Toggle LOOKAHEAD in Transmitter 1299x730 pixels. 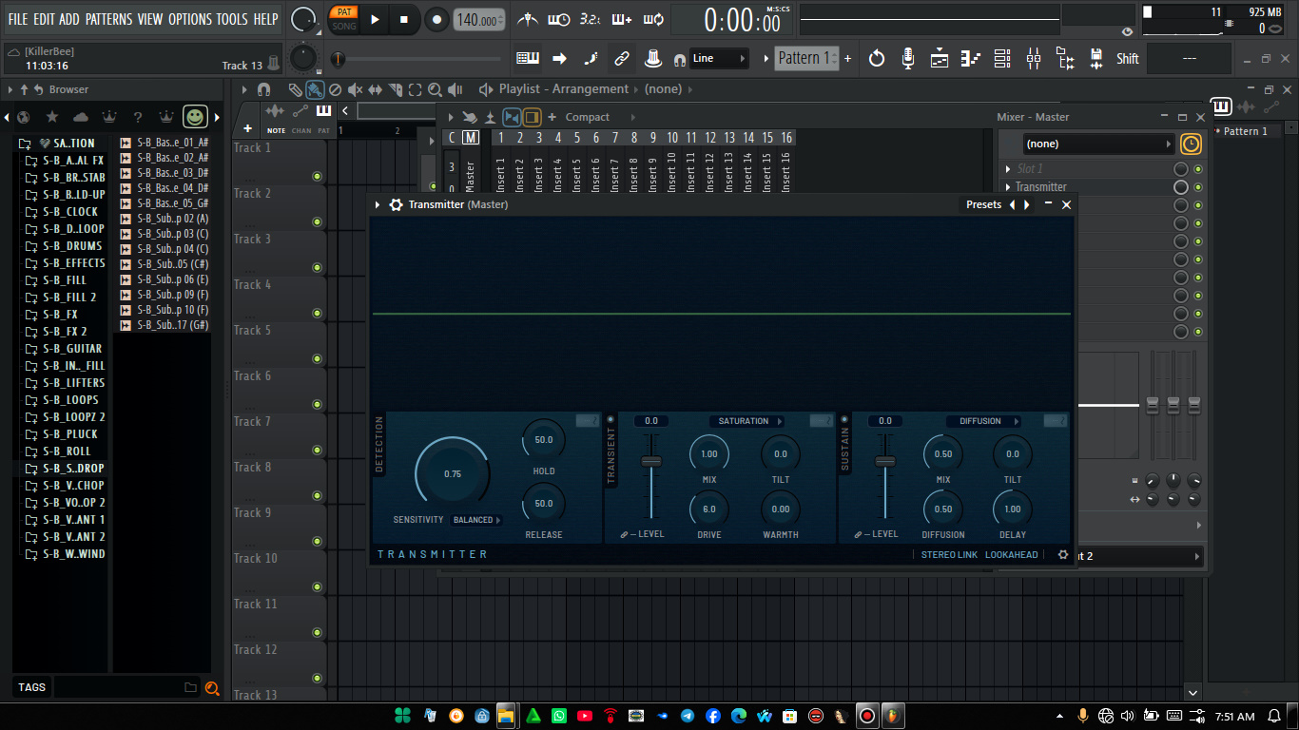pos(1012,555)
